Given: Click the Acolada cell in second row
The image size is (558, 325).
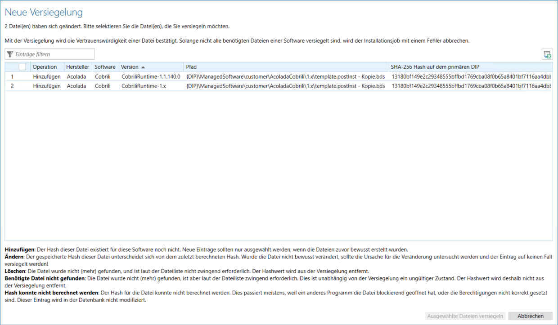Looking at the screenshot, I should (76, 86).
